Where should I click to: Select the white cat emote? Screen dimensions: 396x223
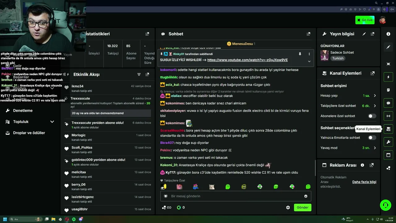pyautogui.click(x=212, y=187)
